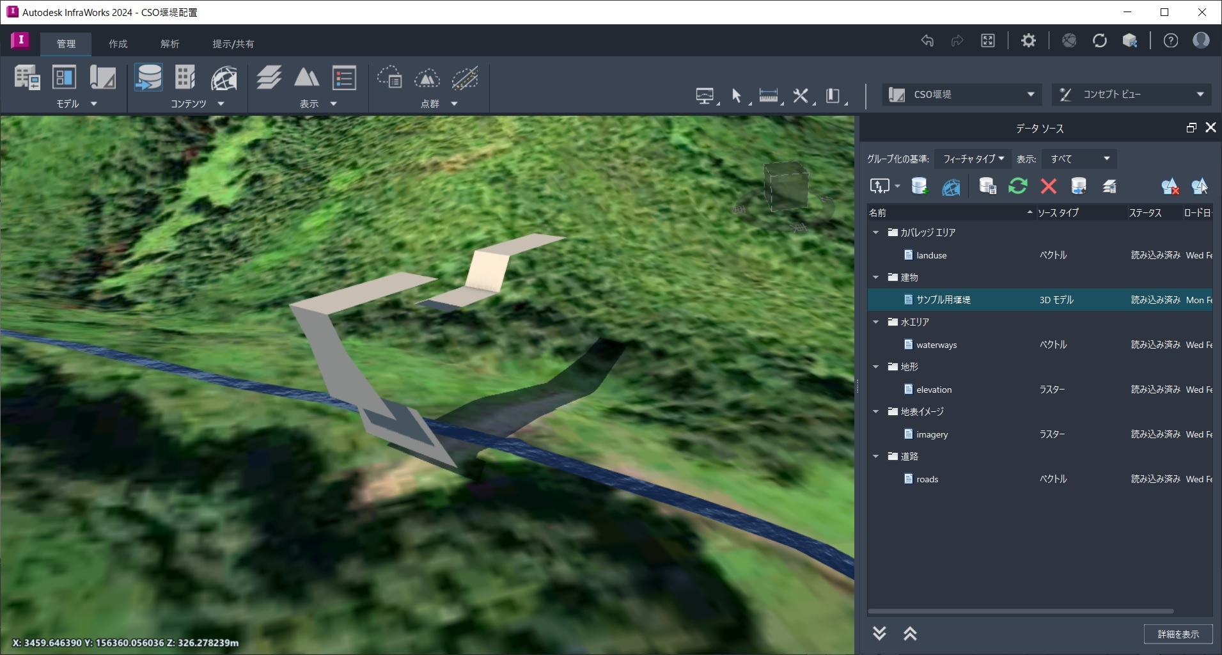This screenshot has height=655, width=1222.
Task: Select the waterways data source row
Action: (936, 344)
